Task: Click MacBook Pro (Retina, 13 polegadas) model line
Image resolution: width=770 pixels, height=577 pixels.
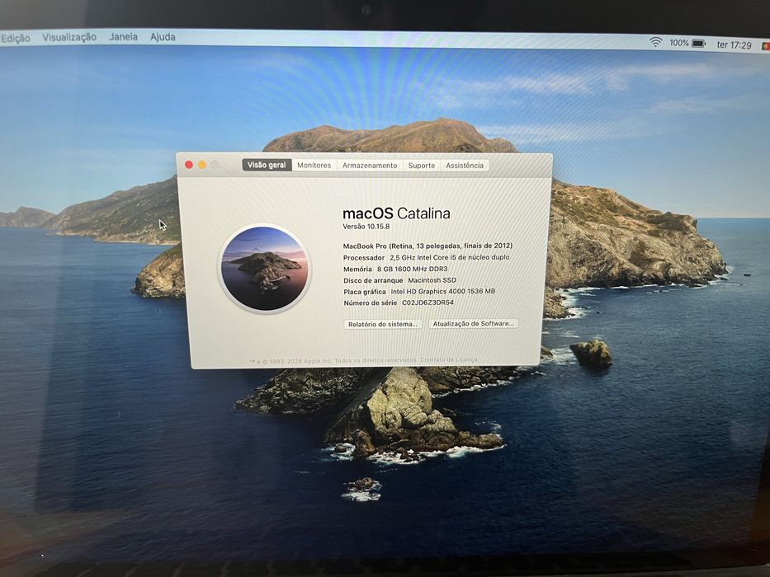Action: point(428,246)
